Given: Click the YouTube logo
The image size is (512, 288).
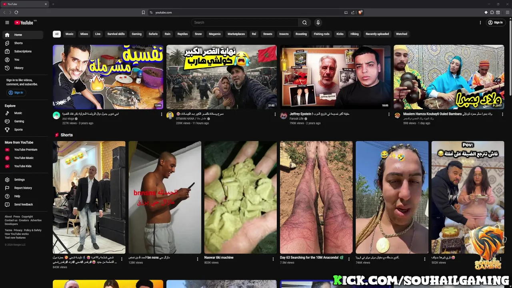Looking at the screenshot, I should (24, 22).
